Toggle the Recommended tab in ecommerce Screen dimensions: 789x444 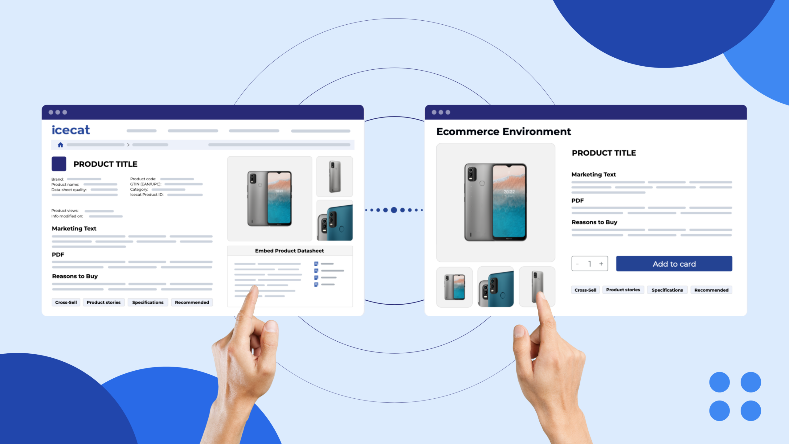point(711,290)
